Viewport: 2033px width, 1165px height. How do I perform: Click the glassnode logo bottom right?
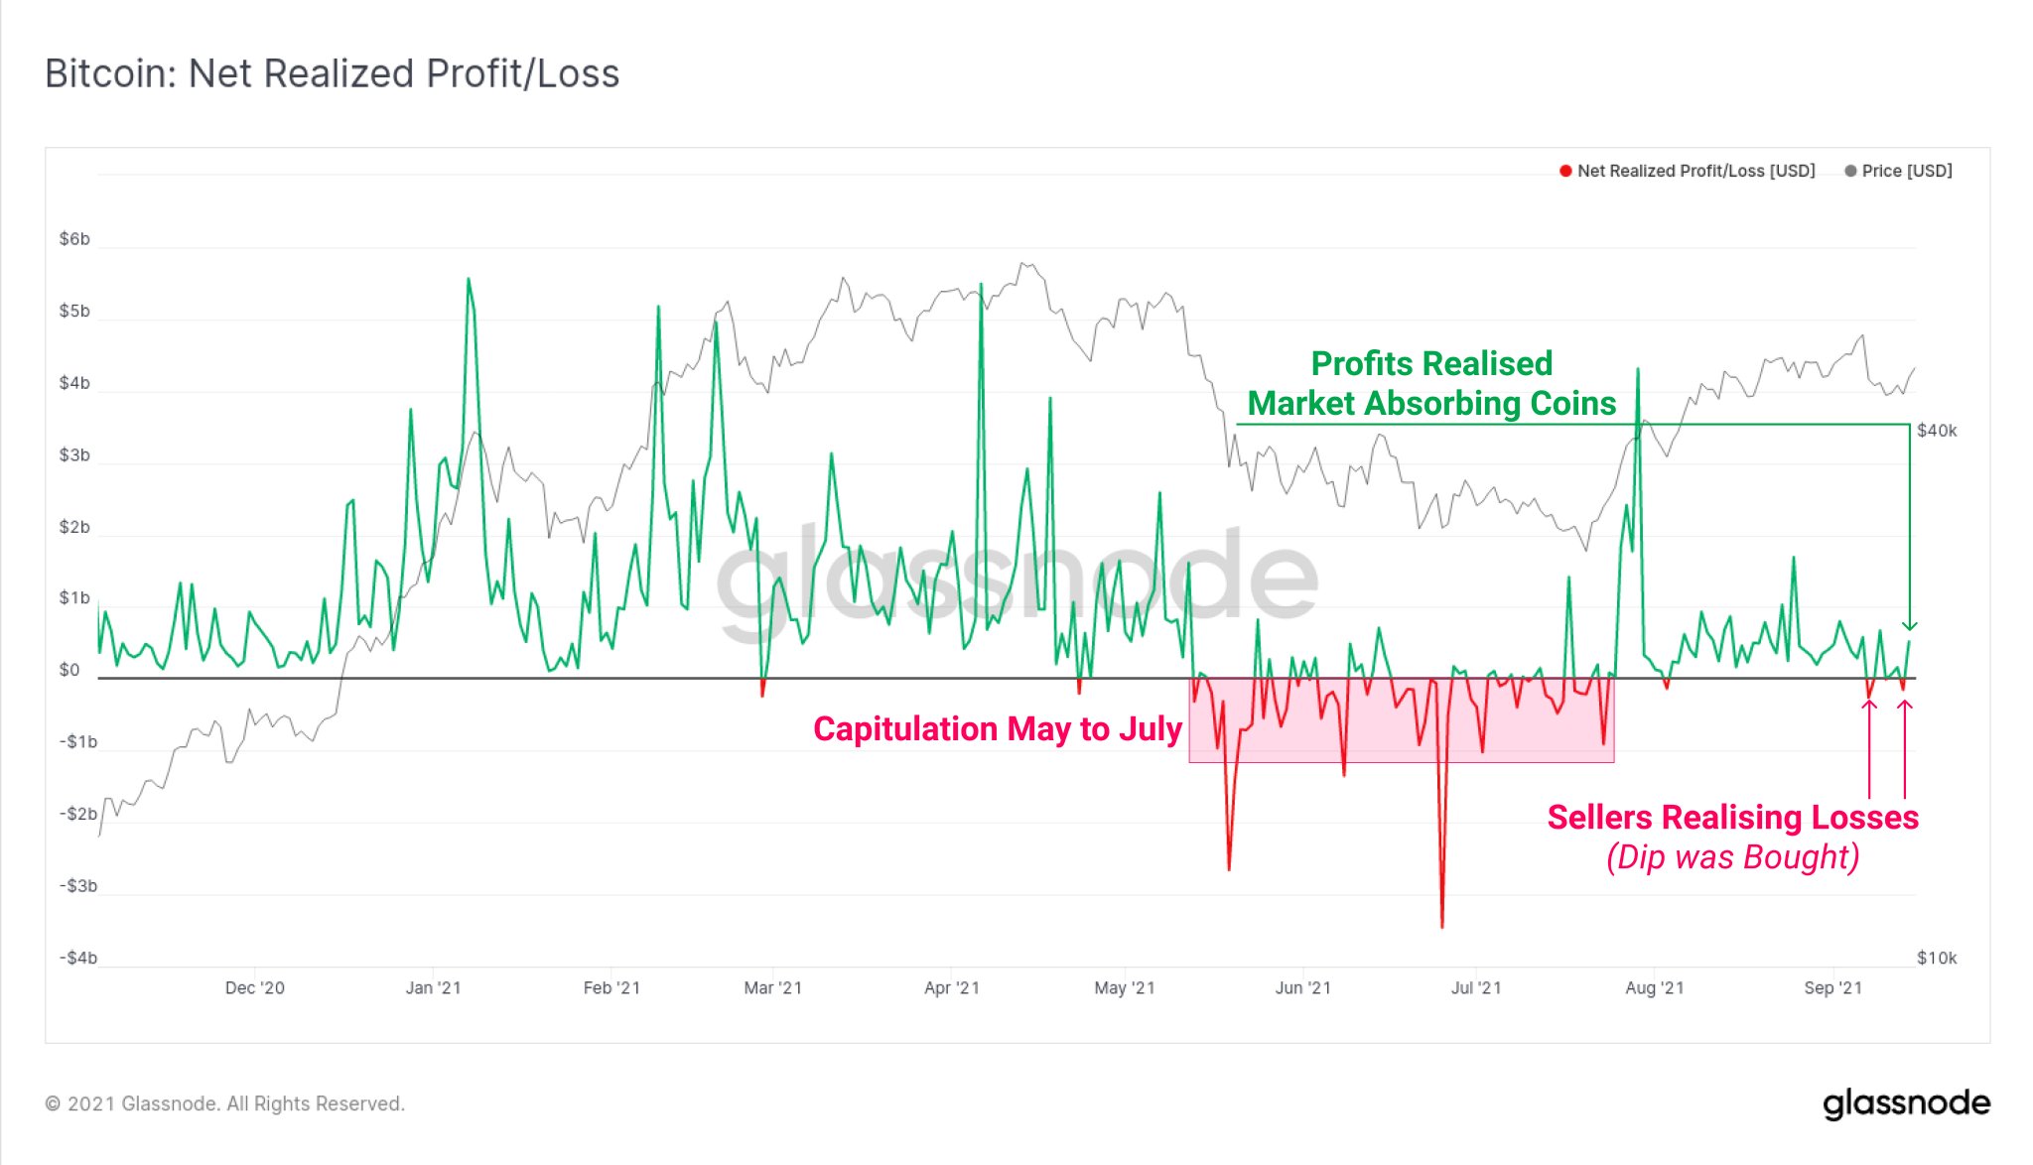[1906, 1103]
